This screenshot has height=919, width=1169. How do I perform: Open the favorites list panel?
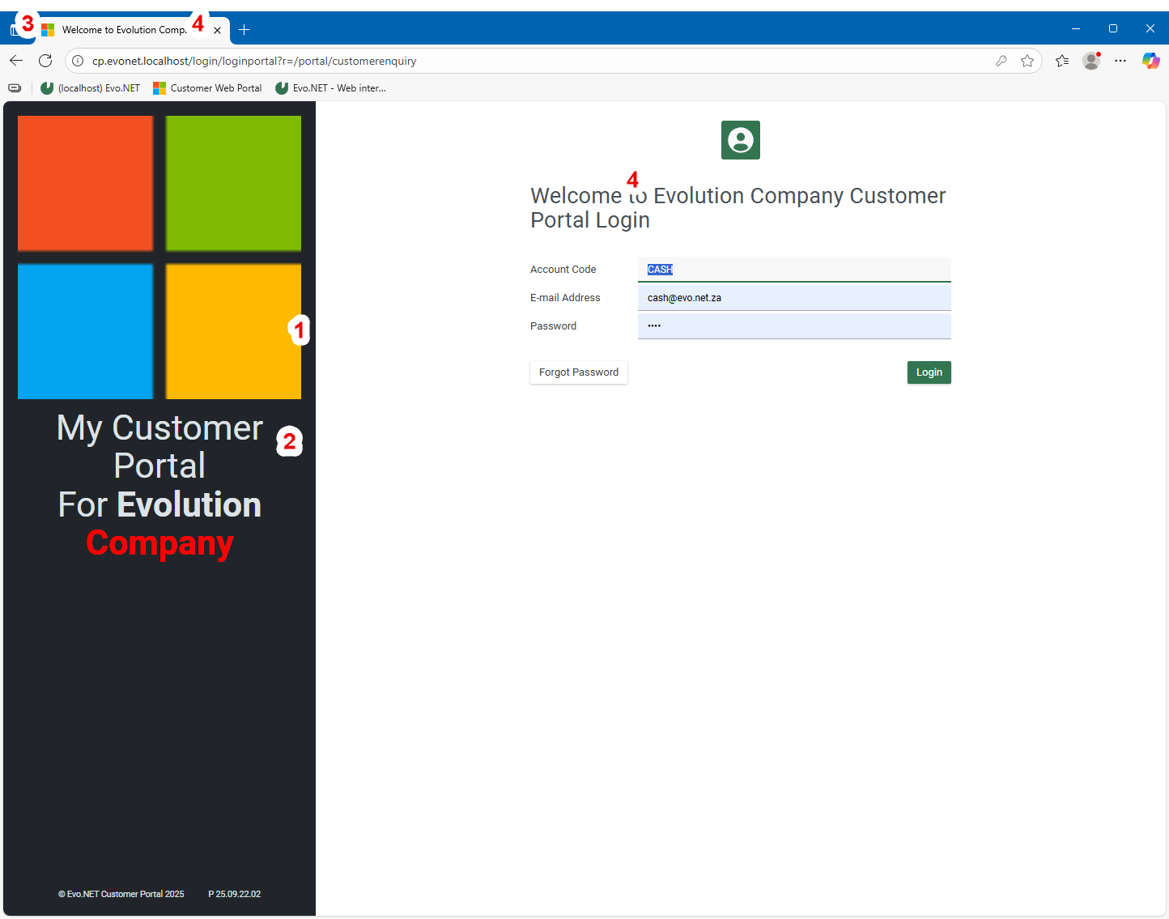(1062, 61)
